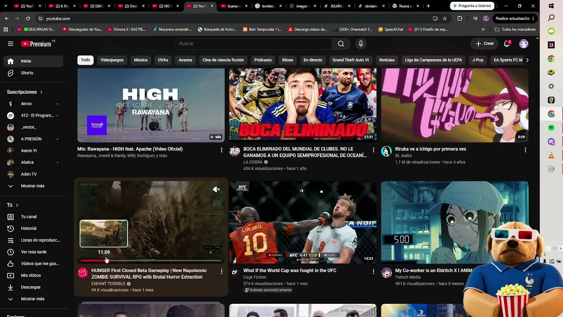This screenshot has width=563, height=317.
Task: Open options for HUNGER Closed Beta video
Action: 221,272
